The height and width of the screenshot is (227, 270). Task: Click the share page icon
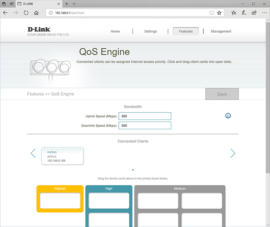coord(254,13)
